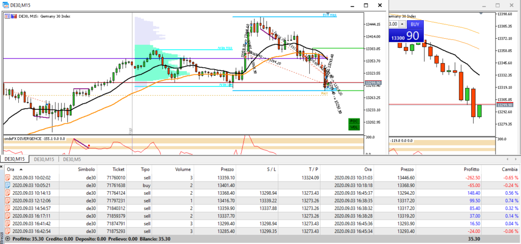Click the volume up arrow next to BUY
Viewport: 521px width, 244px height.
tap(402, 24)
